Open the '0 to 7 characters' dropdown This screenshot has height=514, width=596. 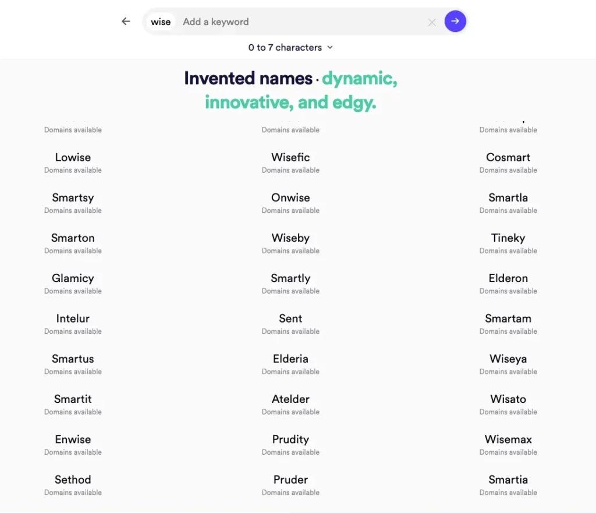290,48
